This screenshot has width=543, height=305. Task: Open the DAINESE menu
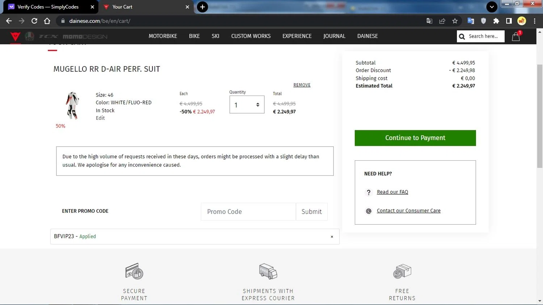point(367,36)
